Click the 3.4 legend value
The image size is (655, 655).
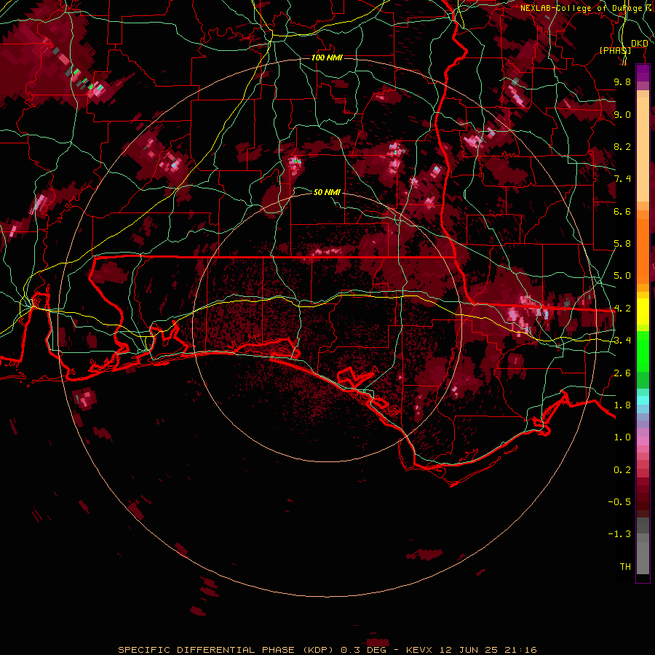(622, 341)
